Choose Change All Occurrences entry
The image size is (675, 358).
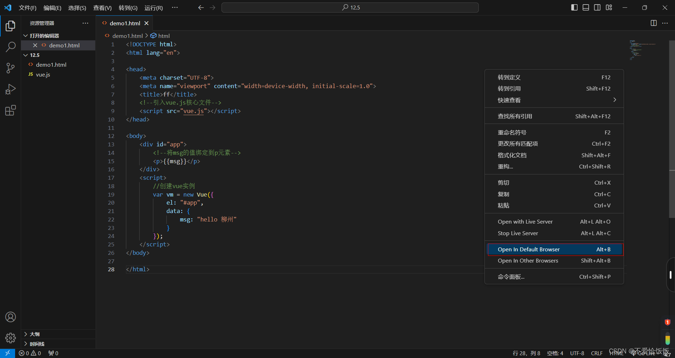click(554, 144)
